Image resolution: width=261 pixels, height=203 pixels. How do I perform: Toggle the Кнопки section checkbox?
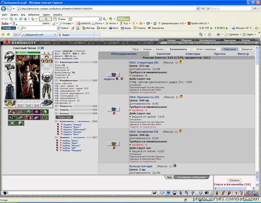(57, 113)
